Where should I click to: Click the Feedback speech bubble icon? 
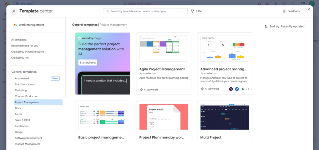click(x=285, y=11)
